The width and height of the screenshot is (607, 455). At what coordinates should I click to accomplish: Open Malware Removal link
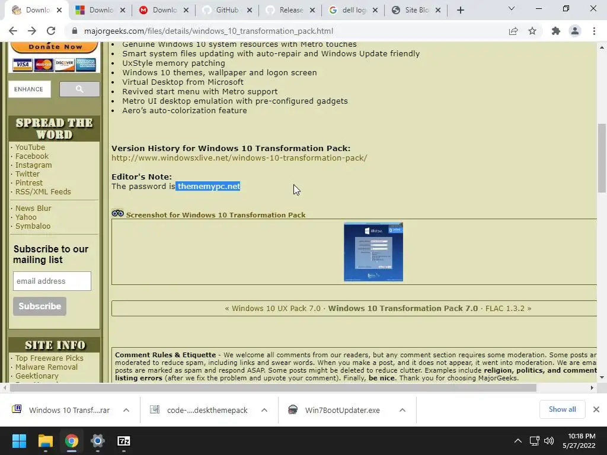(46, 367)
